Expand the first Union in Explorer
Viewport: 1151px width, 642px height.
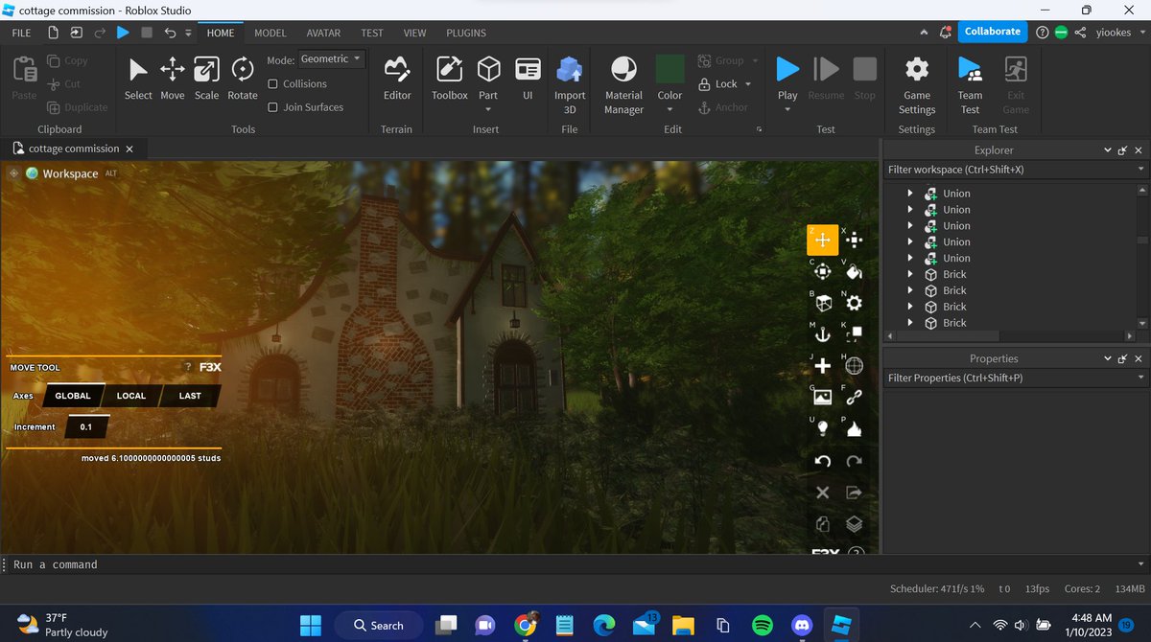click(x=909, y=193)
